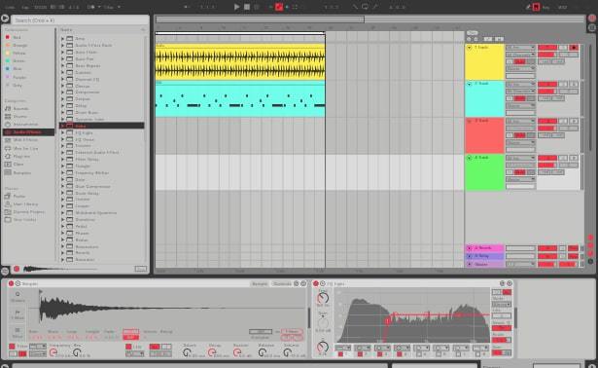Select the Sounds category icon
The width and height of the screenshot is (598, 368).
point(8,109)
